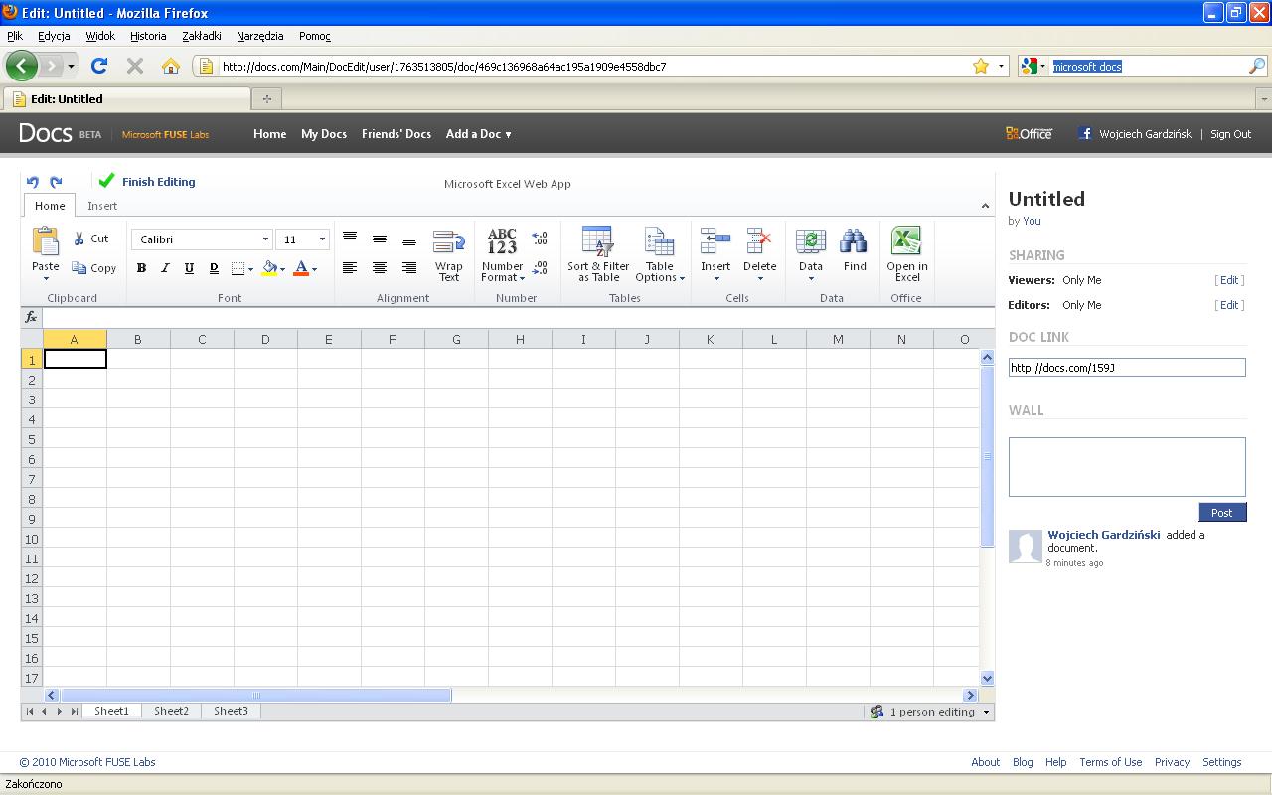Decrease decimal places
The height and width of the screenshot is (795, 1272).
tap(540, 268)
